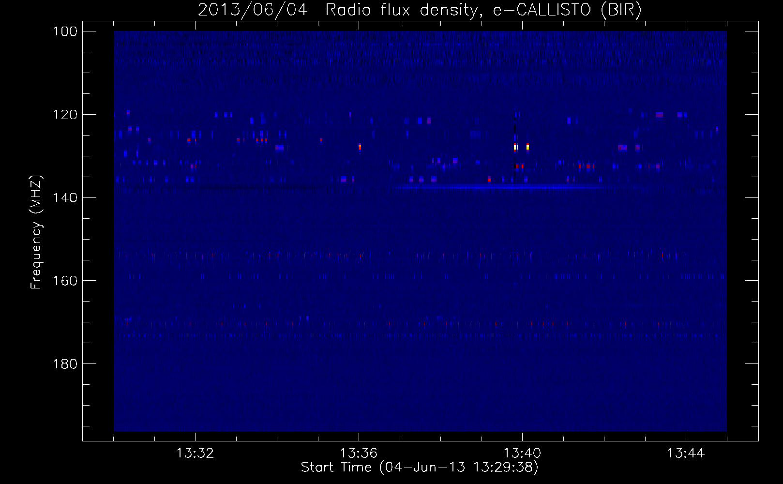Viewport: 783px width, 484px height.
Task: Click the 140 frequency tick label
Action: (65, 197)
